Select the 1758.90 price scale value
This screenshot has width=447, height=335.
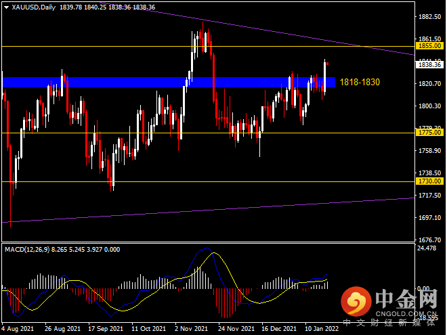tap(429, 151)
